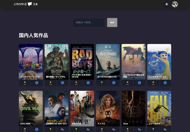
Task: Add フォールガイ to list
Action: 165,129
